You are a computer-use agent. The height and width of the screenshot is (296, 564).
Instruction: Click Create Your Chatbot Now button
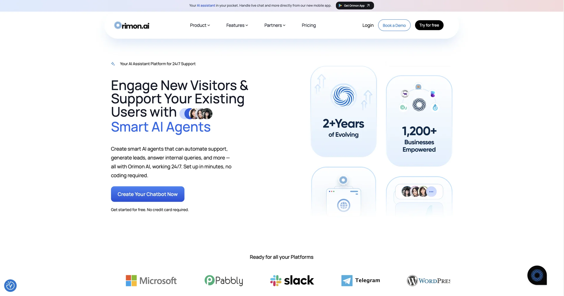point(147,194)
